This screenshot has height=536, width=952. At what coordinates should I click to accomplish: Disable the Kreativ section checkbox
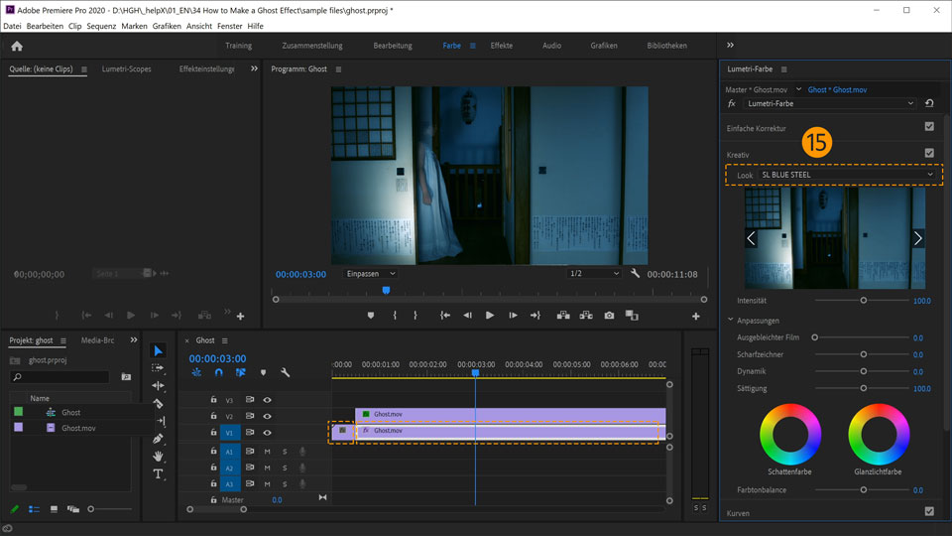pos(929,153)
